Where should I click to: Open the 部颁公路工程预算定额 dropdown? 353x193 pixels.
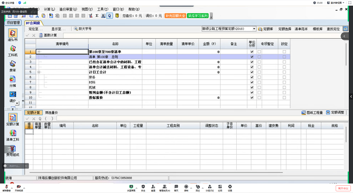tap(254, 29)
